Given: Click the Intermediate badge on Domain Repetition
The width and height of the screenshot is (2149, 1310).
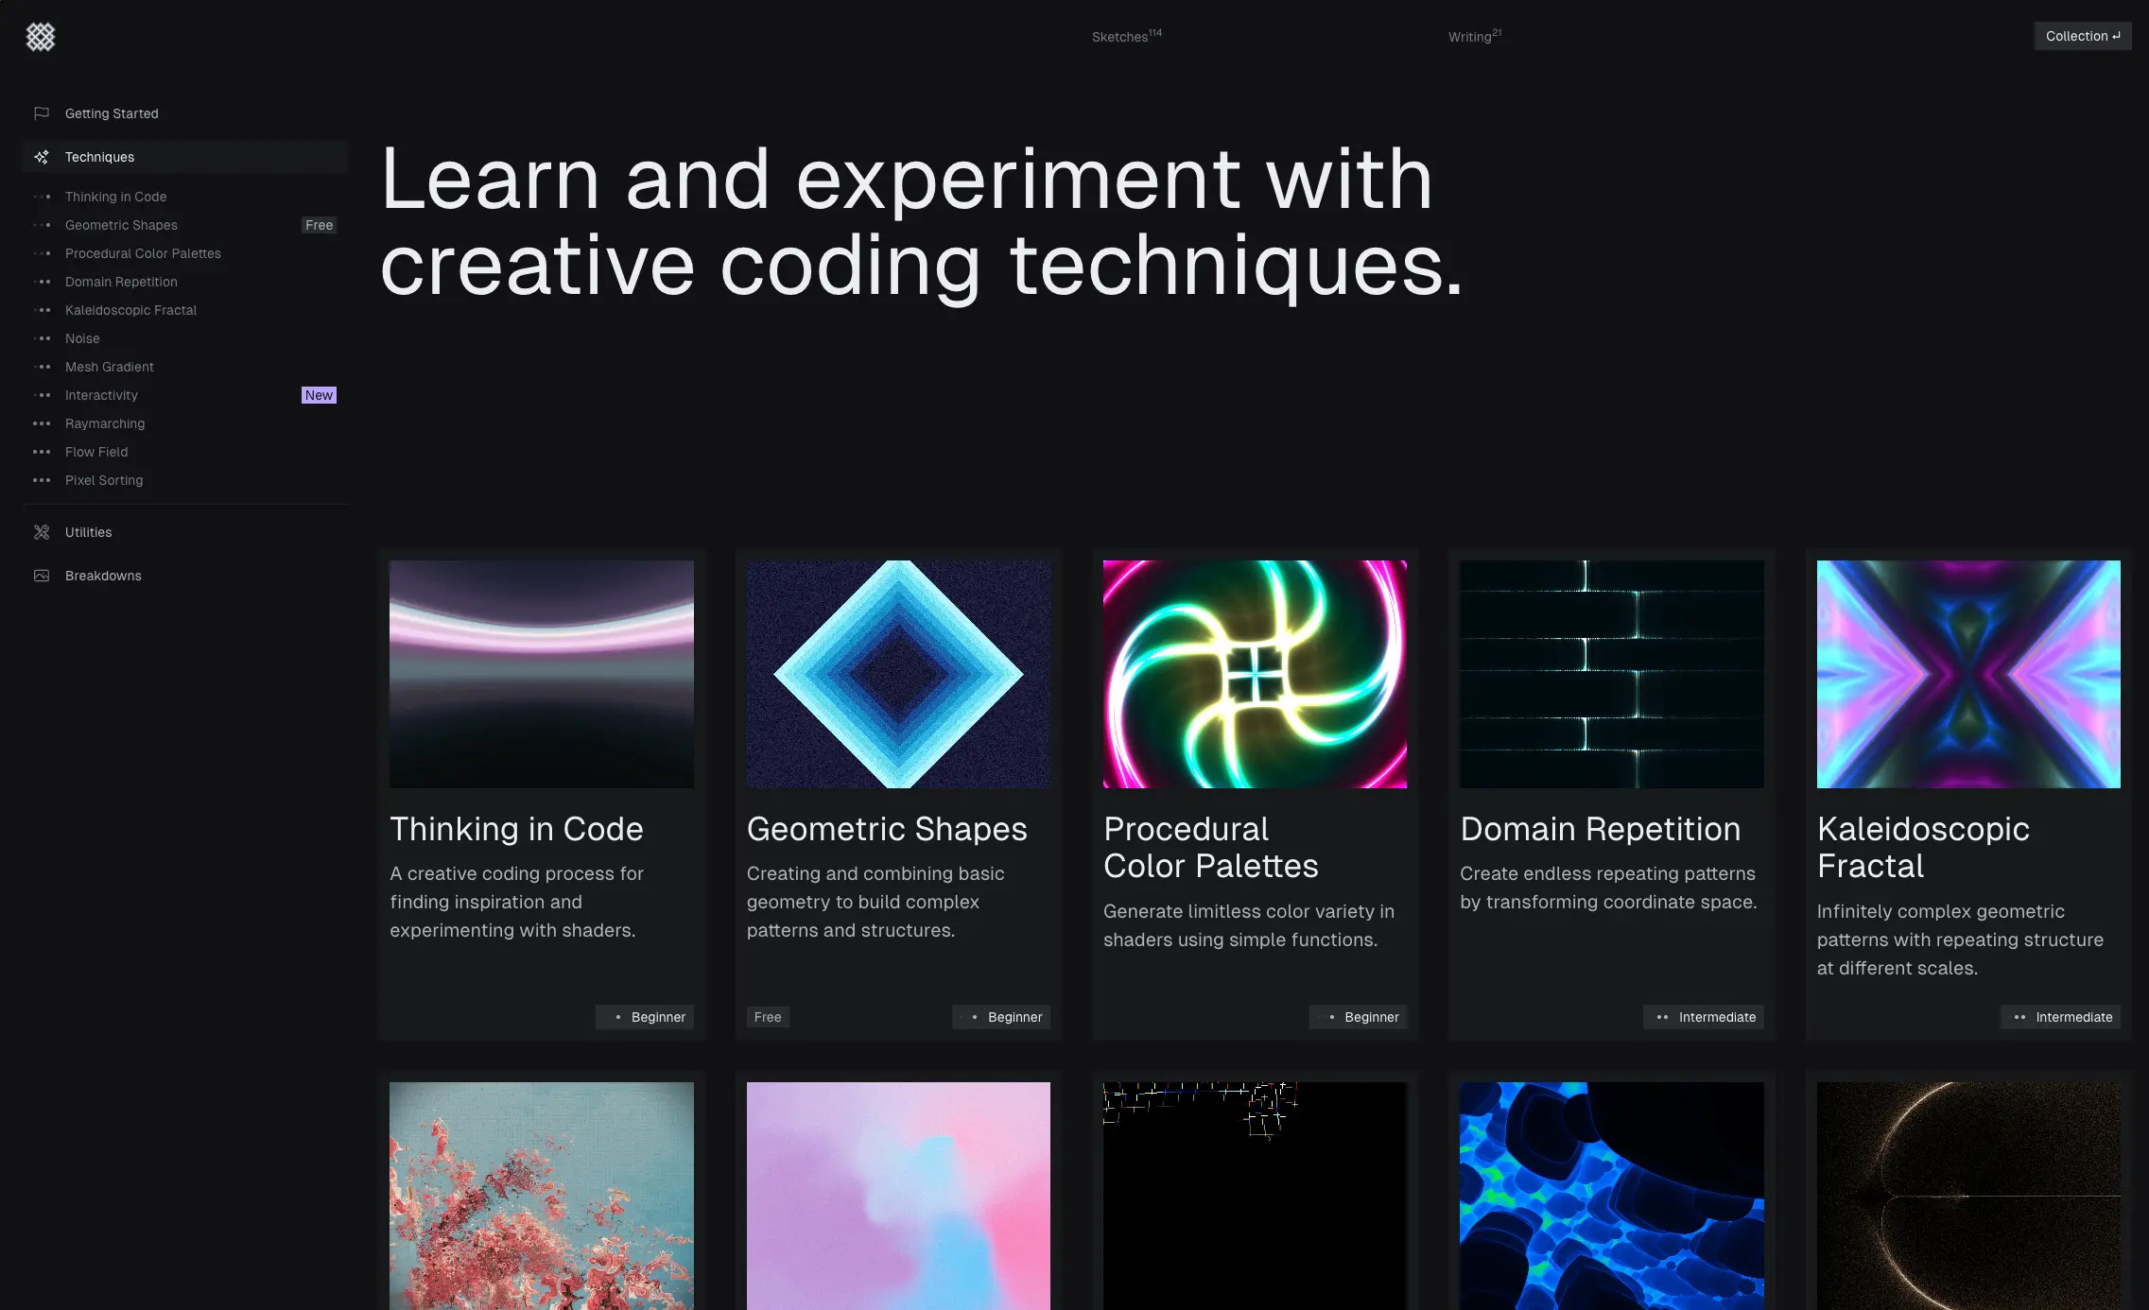Looking at the screenshot, I should (x=1704, y=1017).
